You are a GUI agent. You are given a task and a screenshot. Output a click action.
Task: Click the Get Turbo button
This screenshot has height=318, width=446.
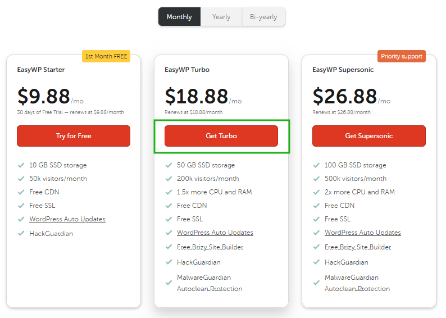[x=221, y=136]
